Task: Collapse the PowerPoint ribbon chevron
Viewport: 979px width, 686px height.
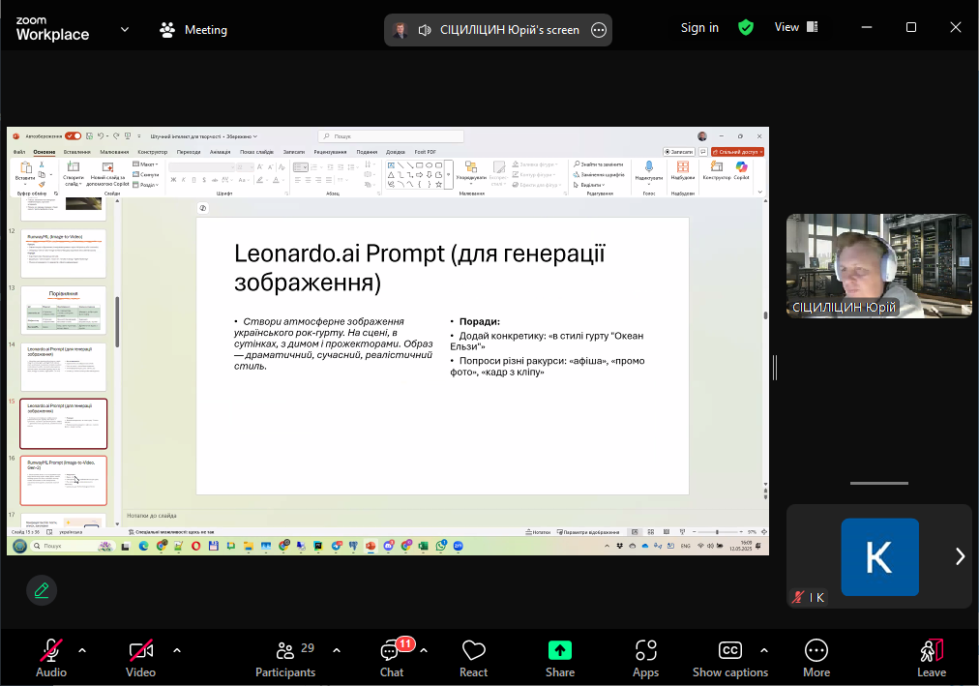Action: (x=759, y=193)
